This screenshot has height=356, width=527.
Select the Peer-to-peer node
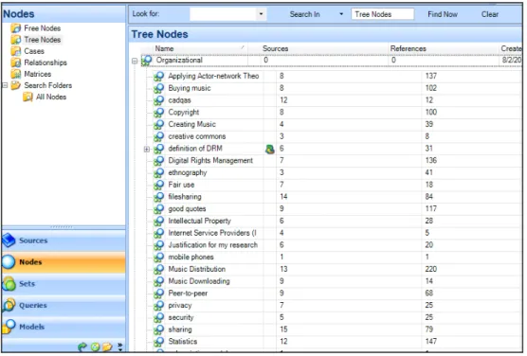coord(188,294)
